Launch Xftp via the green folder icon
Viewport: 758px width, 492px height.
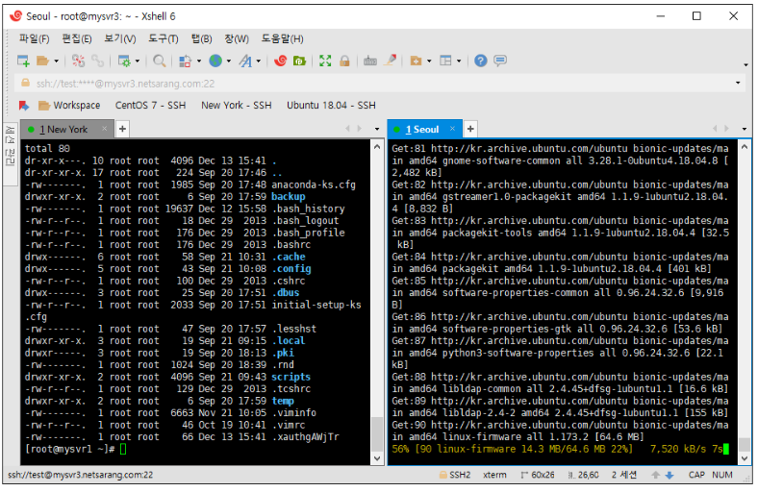[x=300, y=61]
